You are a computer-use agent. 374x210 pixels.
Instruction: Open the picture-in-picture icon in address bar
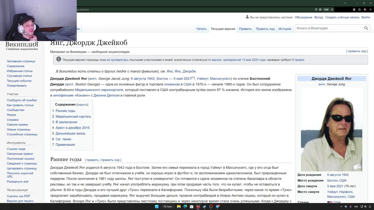click(x=320, y=10)
